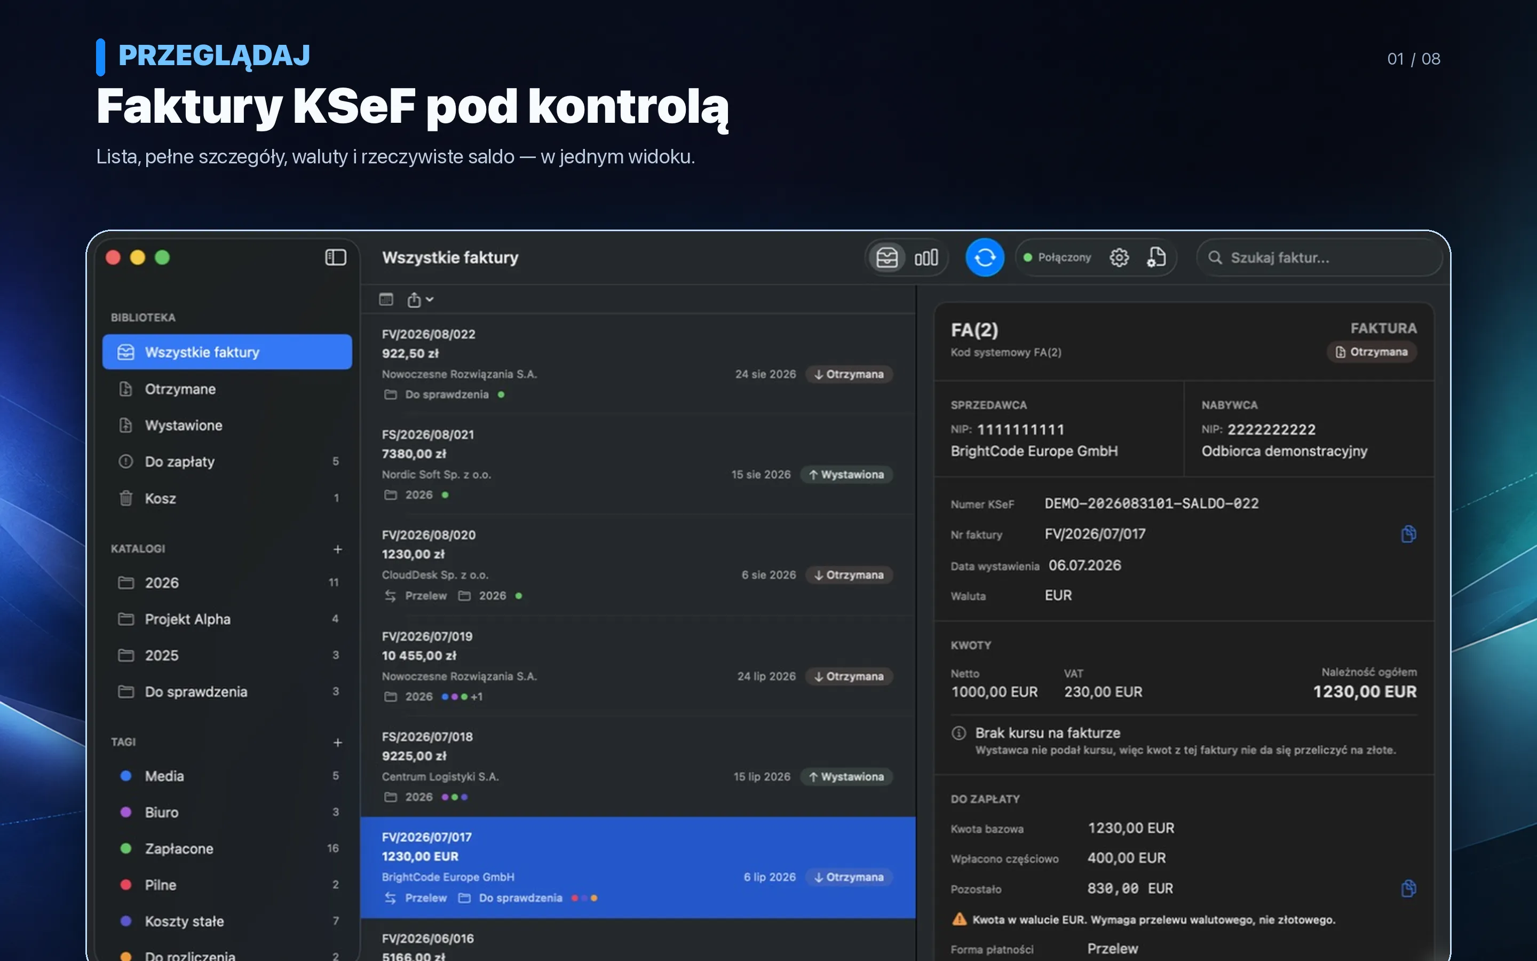
Task: Focus the Szukaj faktur search field
Action: 1319,257
